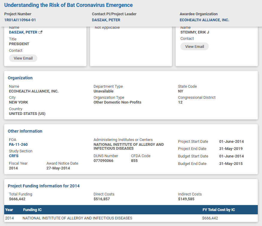Open ECOHEALTH ALLIANCE, INC. awardee organization link

click(x=204, y=20)
